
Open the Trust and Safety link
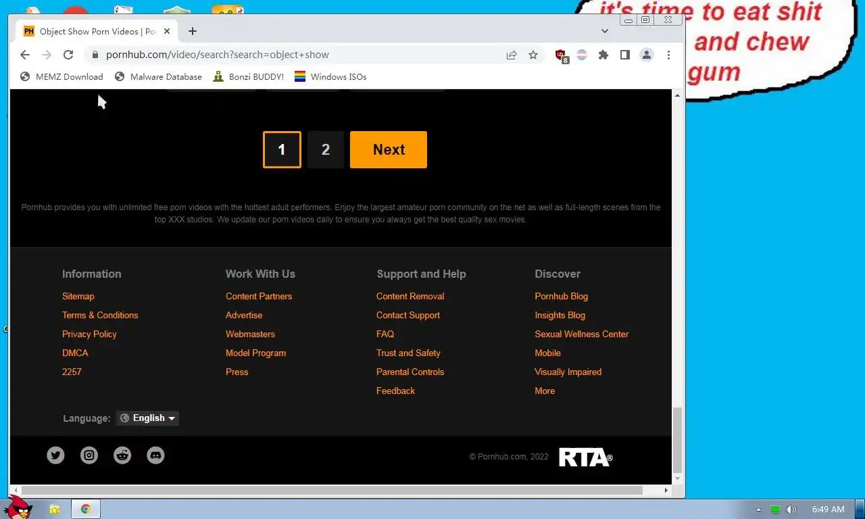point(408,353)
